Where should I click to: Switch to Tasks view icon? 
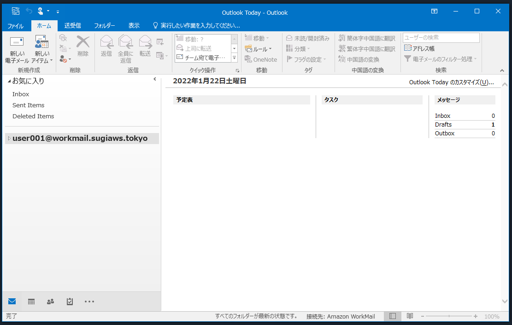coord(70,302)
